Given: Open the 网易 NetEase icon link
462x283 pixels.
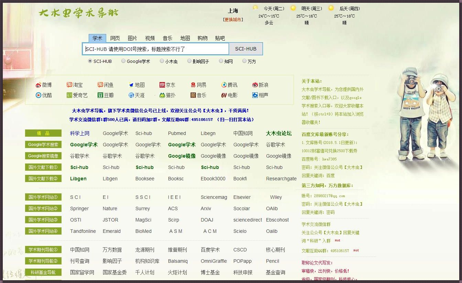Looking at the screenshot, I should click(x=198, y=85).
